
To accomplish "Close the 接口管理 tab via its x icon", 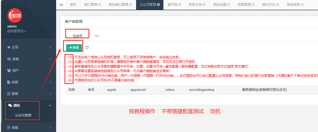I will (100, 5).
